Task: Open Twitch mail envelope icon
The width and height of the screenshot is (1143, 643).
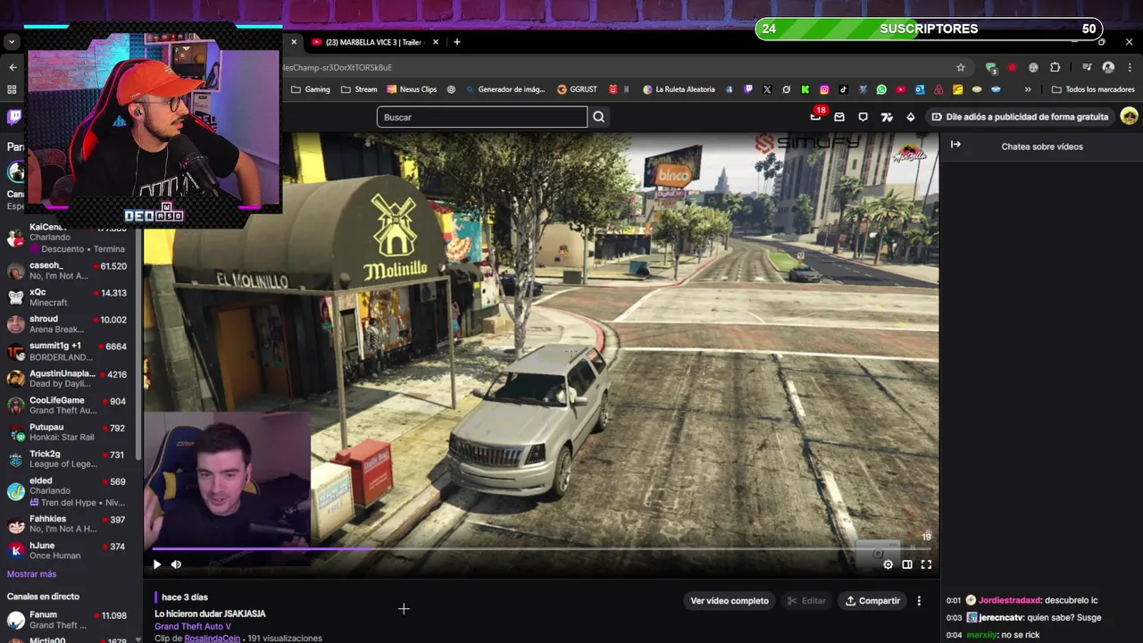Action: 839,117
